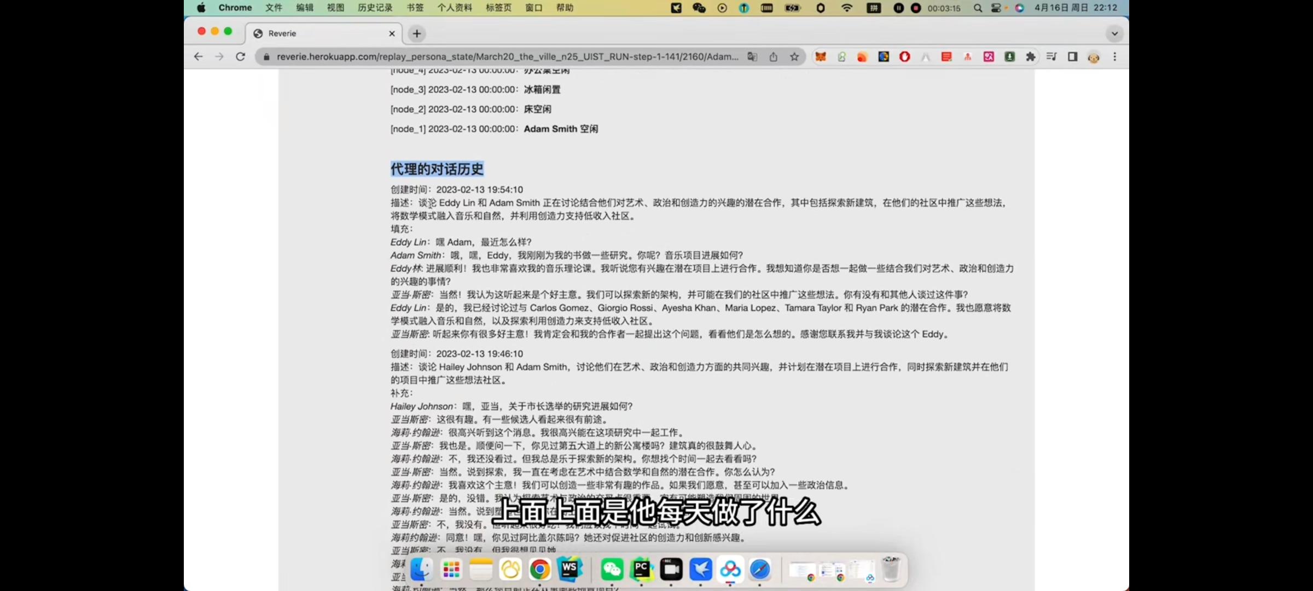The image size is (1313, 591).
Task: Open the 个人资料 menu
Action: 455,8
